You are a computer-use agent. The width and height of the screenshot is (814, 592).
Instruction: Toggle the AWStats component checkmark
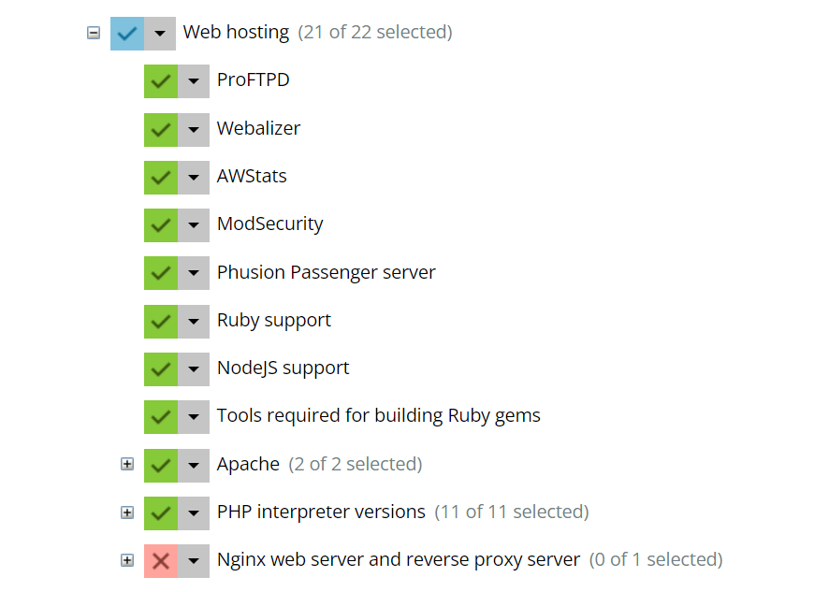pyautogui.click(x=161, y=177)
